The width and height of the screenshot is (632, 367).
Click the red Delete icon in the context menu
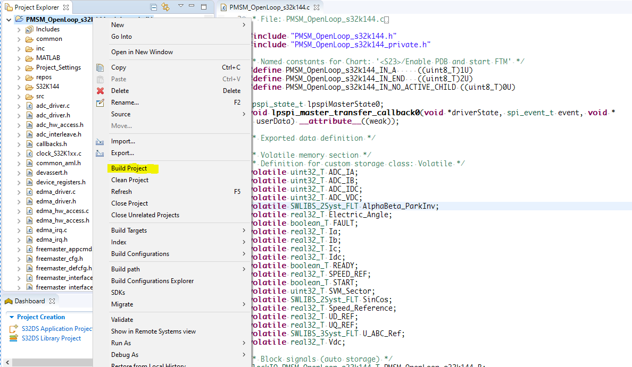pos(101,90)
